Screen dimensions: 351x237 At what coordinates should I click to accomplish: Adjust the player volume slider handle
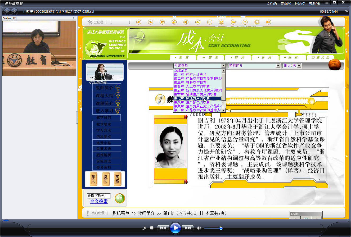(x=221, y=228)
